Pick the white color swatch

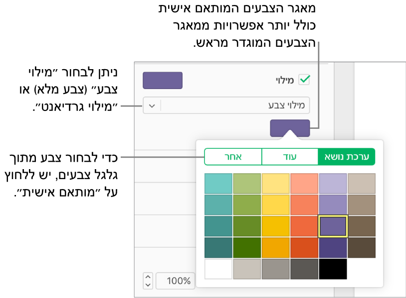218,269
